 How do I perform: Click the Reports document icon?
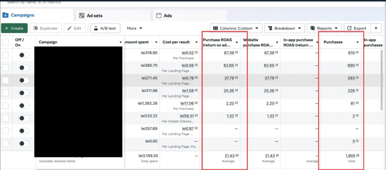[313, 28]
